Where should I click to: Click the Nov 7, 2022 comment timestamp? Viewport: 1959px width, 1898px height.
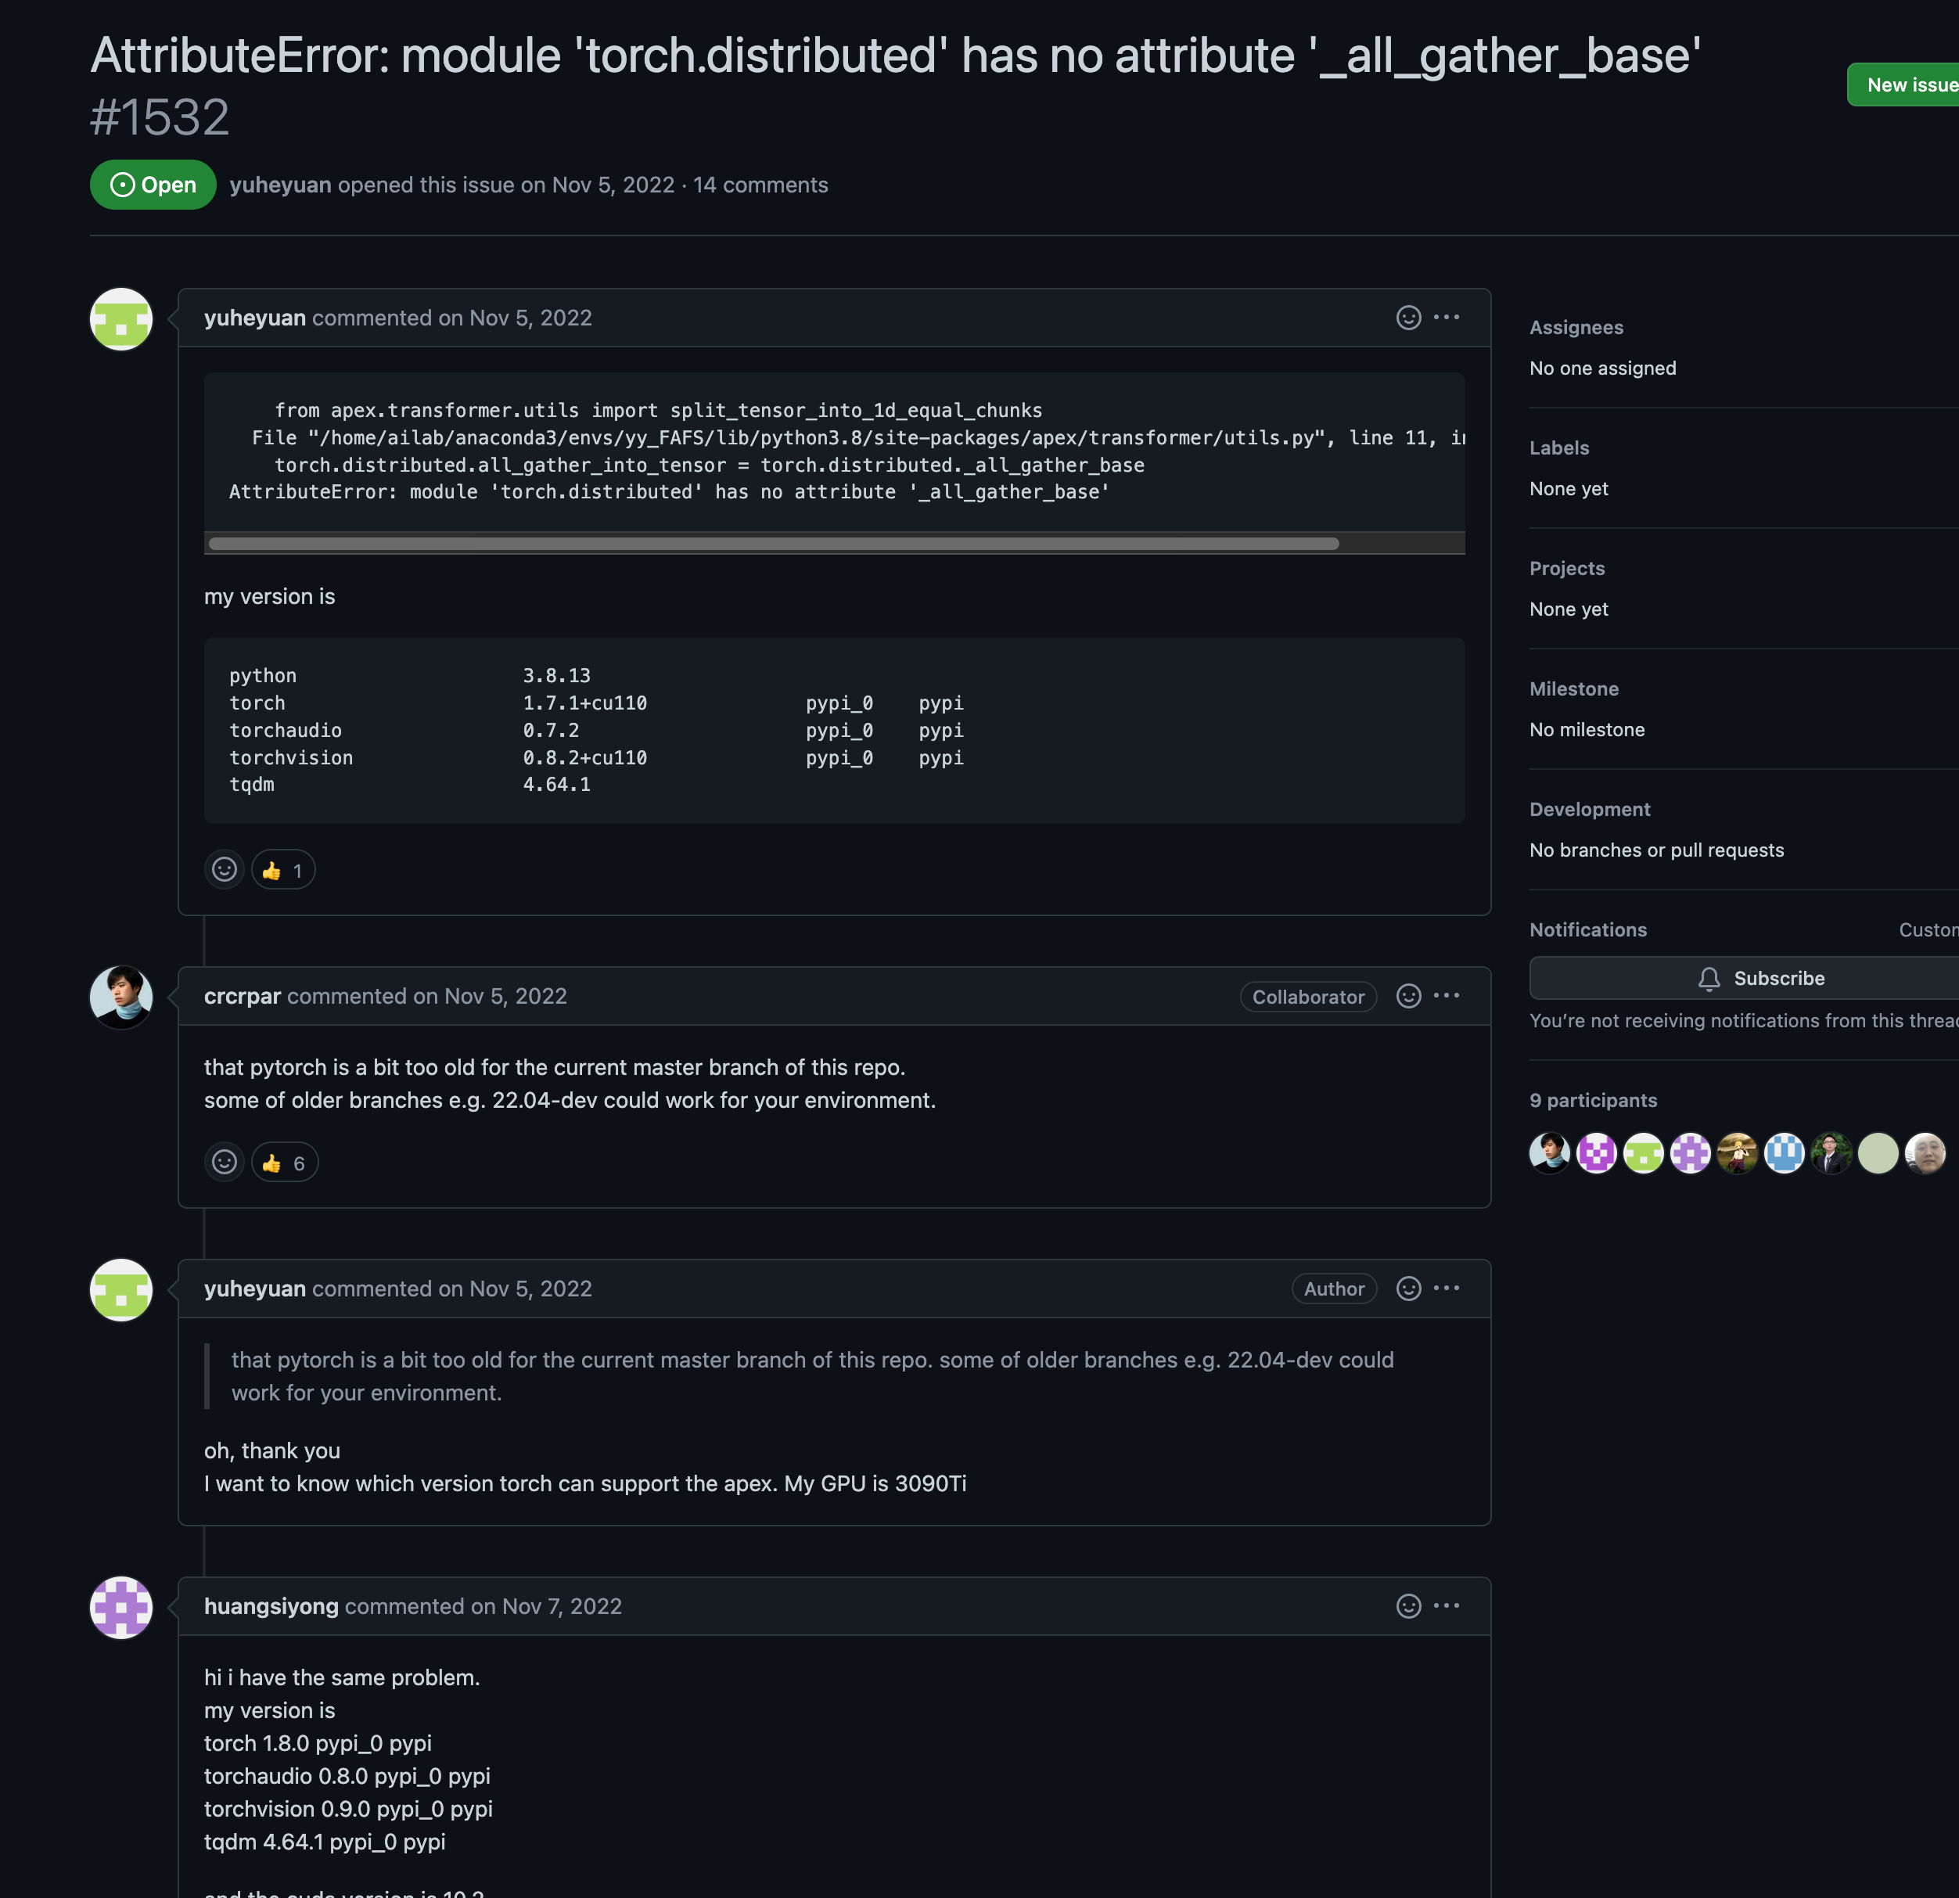[562, 1606]
